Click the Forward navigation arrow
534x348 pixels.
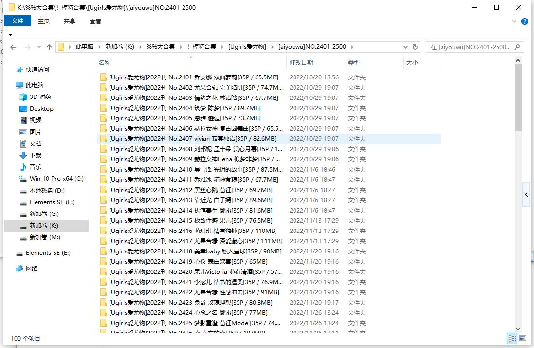click(x=28, y=47)
